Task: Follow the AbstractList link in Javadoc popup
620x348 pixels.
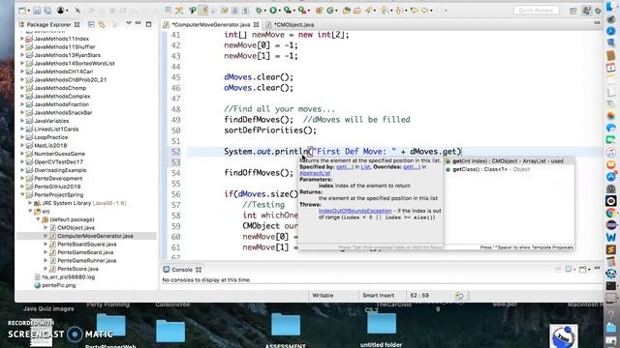Action: coord(315,173)
